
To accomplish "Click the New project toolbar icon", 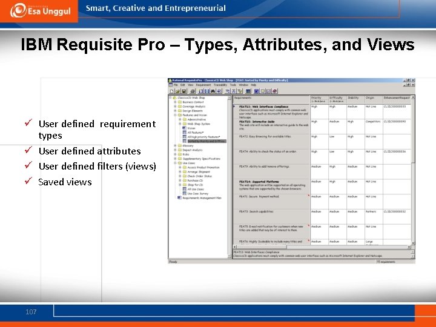I will [x=171, y=91].
